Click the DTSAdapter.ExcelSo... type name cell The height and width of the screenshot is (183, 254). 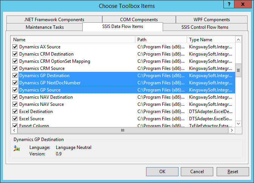tap(211, 119)
